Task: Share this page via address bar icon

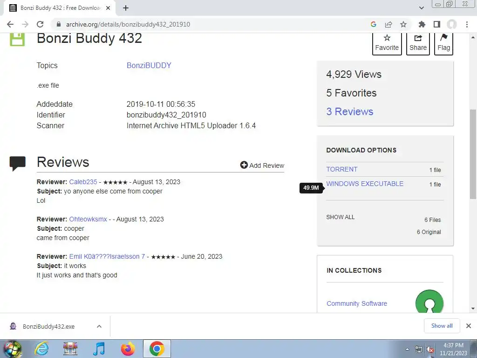Action: pos(388,24)
